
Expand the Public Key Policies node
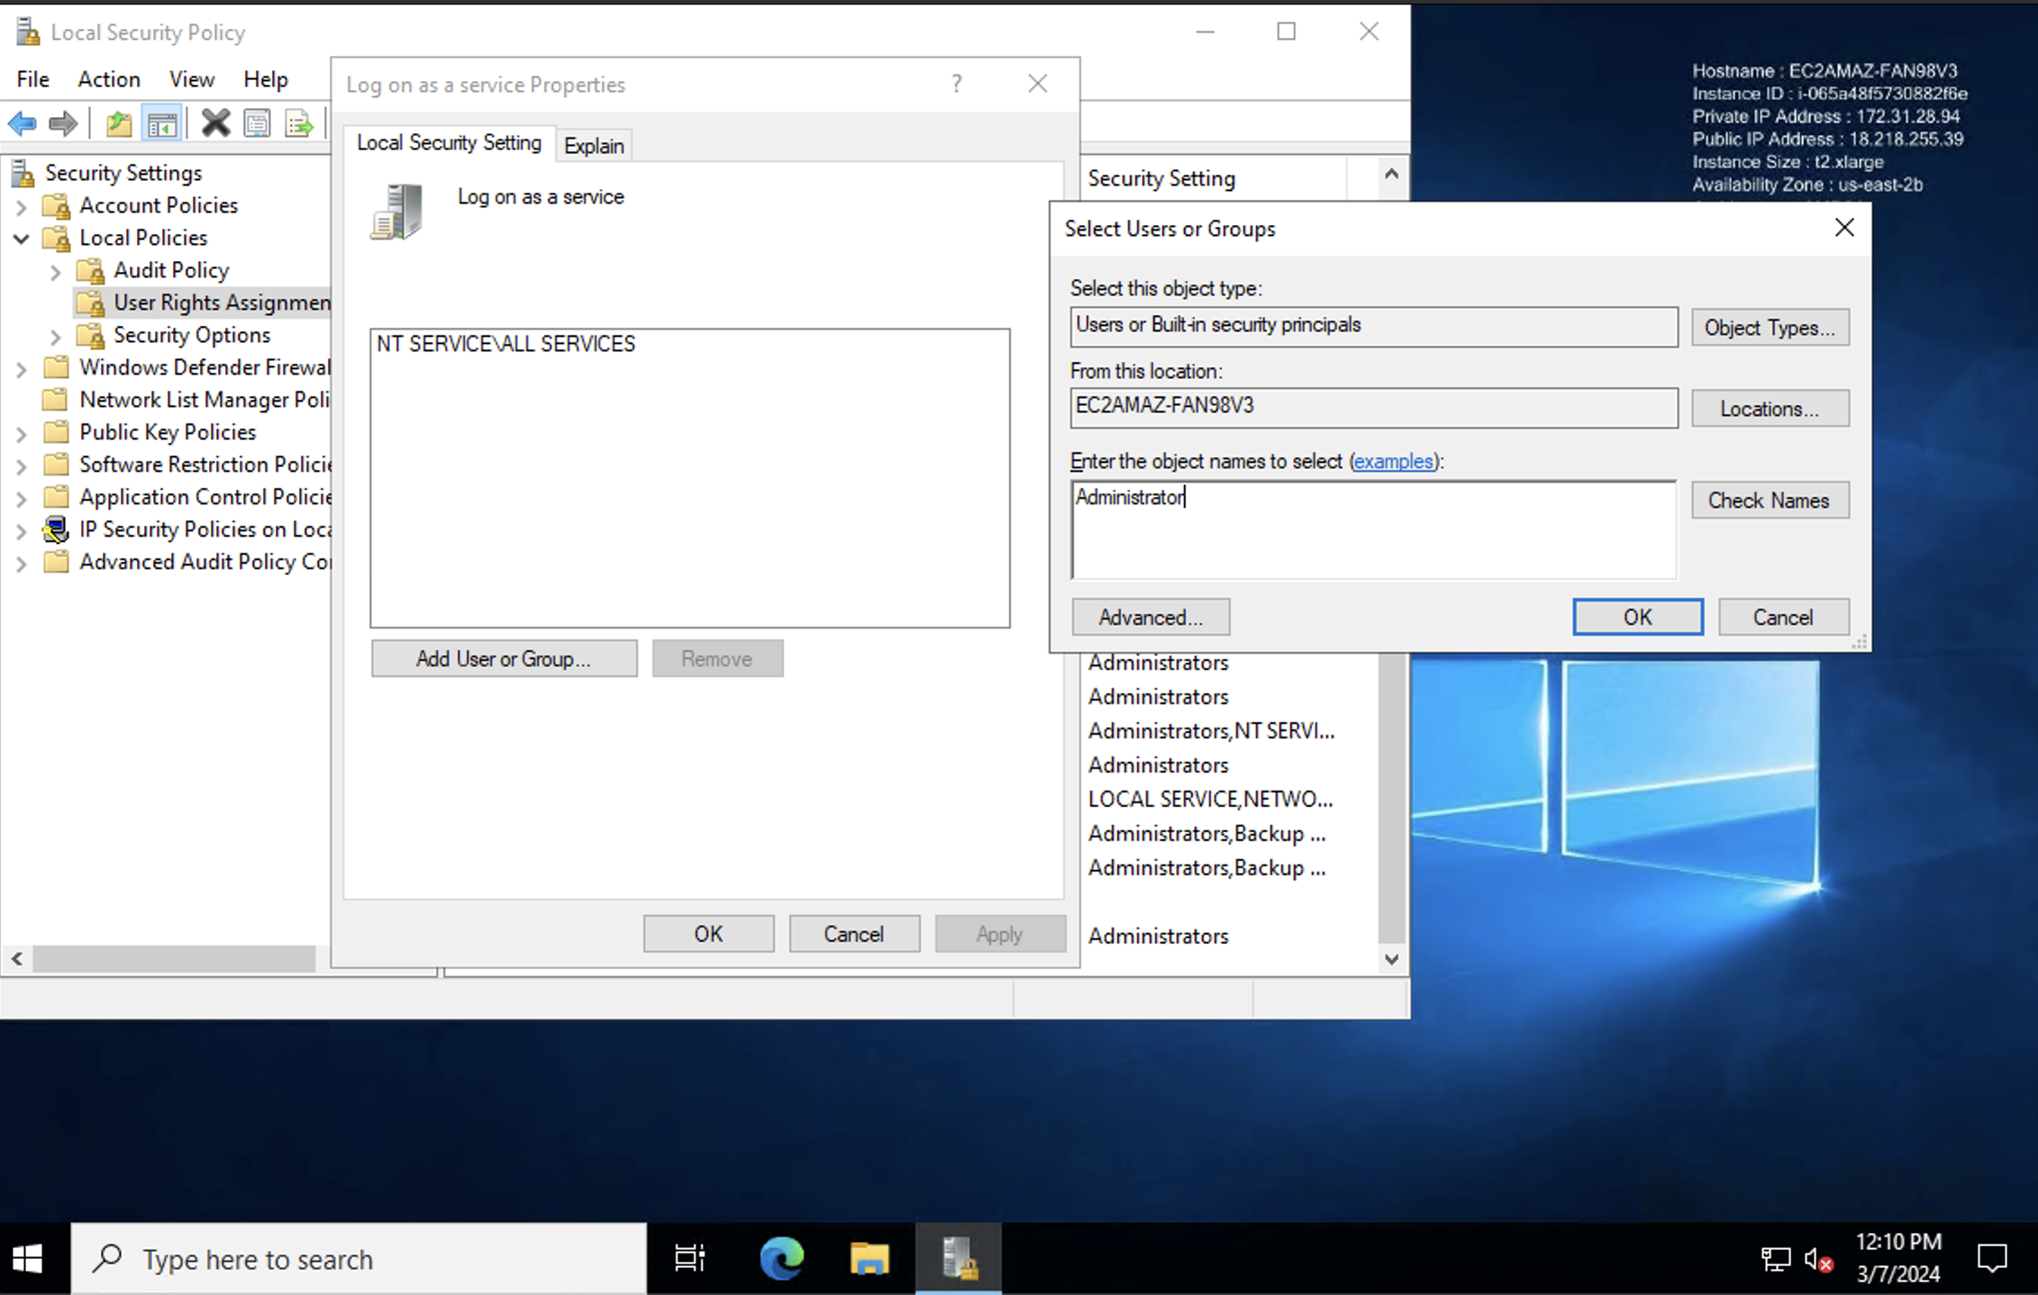pos(22,434)
